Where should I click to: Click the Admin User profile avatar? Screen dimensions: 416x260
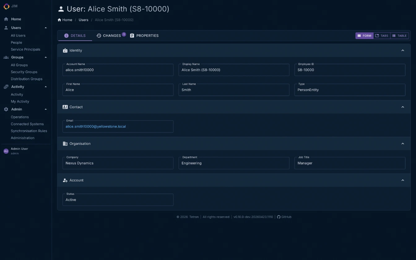pyautogui.click(x=6, y=151)
